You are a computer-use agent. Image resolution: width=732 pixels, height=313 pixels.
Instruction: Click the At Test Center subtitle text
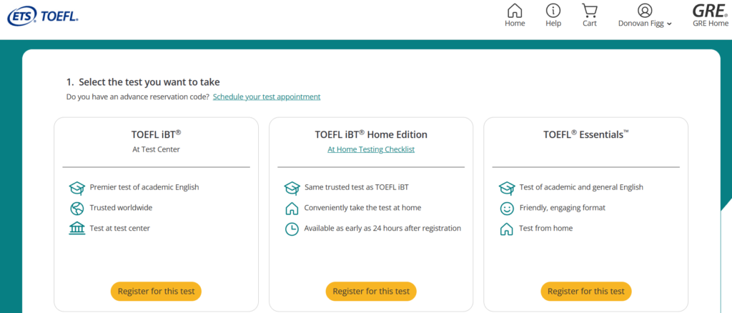(x=156, y=149)
